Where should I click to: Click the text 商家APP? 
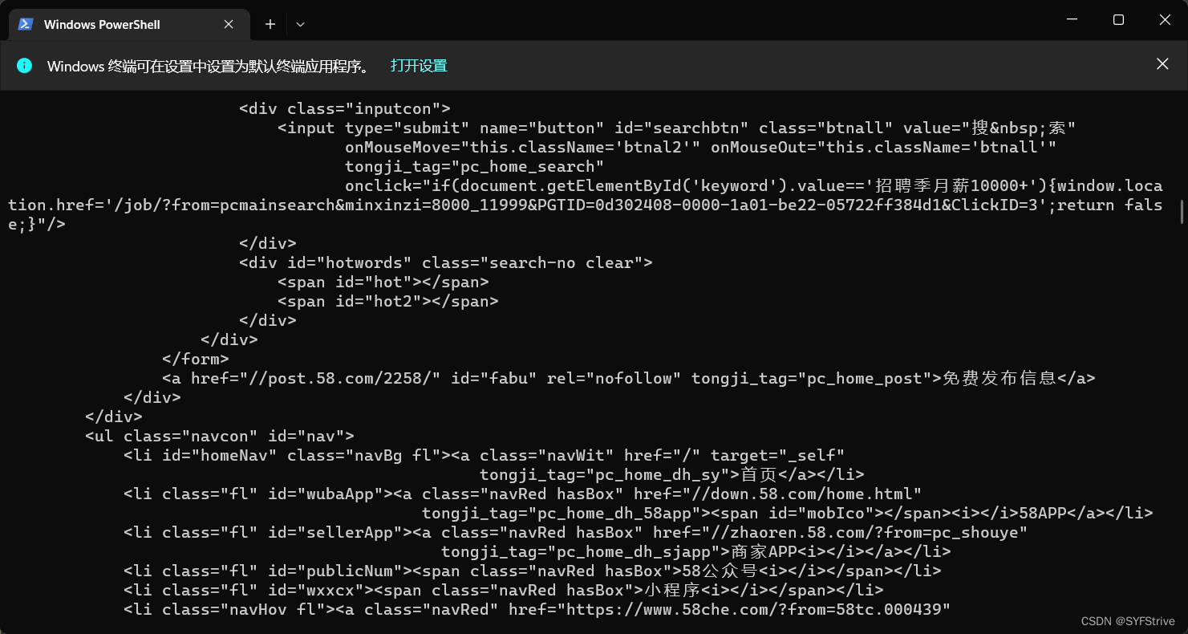coord(762,551)
